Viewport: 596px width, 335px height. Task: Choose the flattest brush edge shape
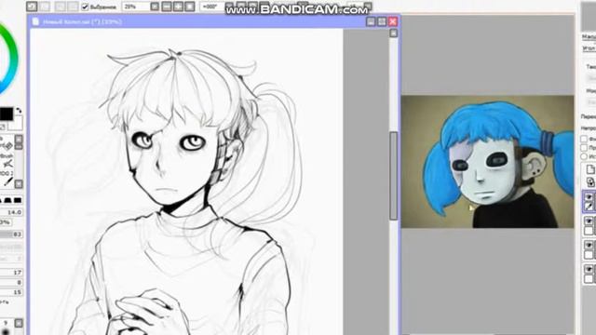(x=18, y=200)
